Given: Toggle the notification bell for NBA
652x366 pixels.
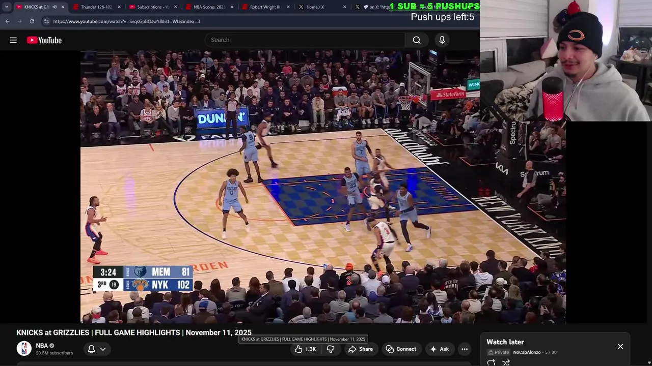Looking at the screenshot, I should tap(91, 349).
